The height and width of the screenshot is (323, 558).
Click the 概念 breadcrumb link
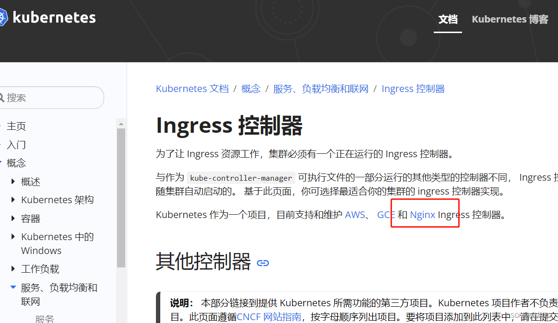(x=251, y=89)
